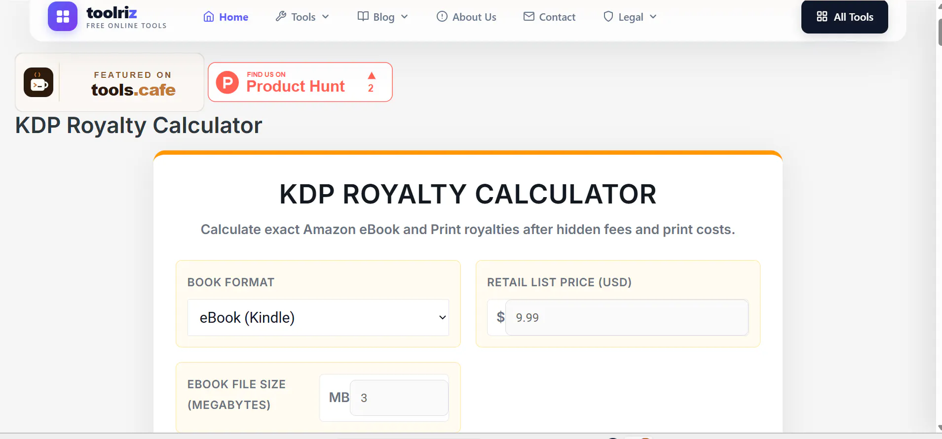Click the dollar sign prefix

tap(500, 317)
